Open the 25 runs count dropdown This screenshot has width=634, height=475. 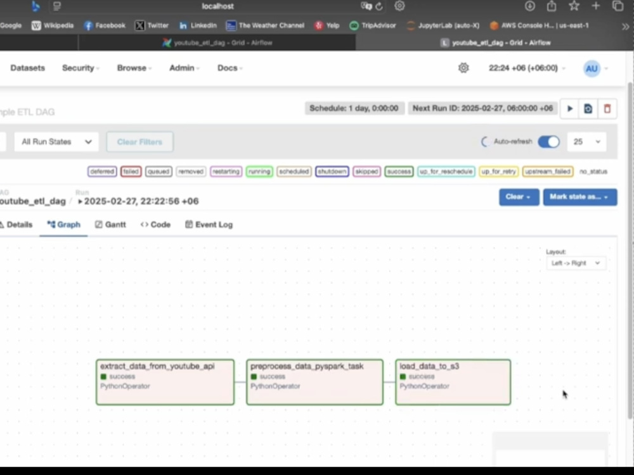tap(586, 142)
